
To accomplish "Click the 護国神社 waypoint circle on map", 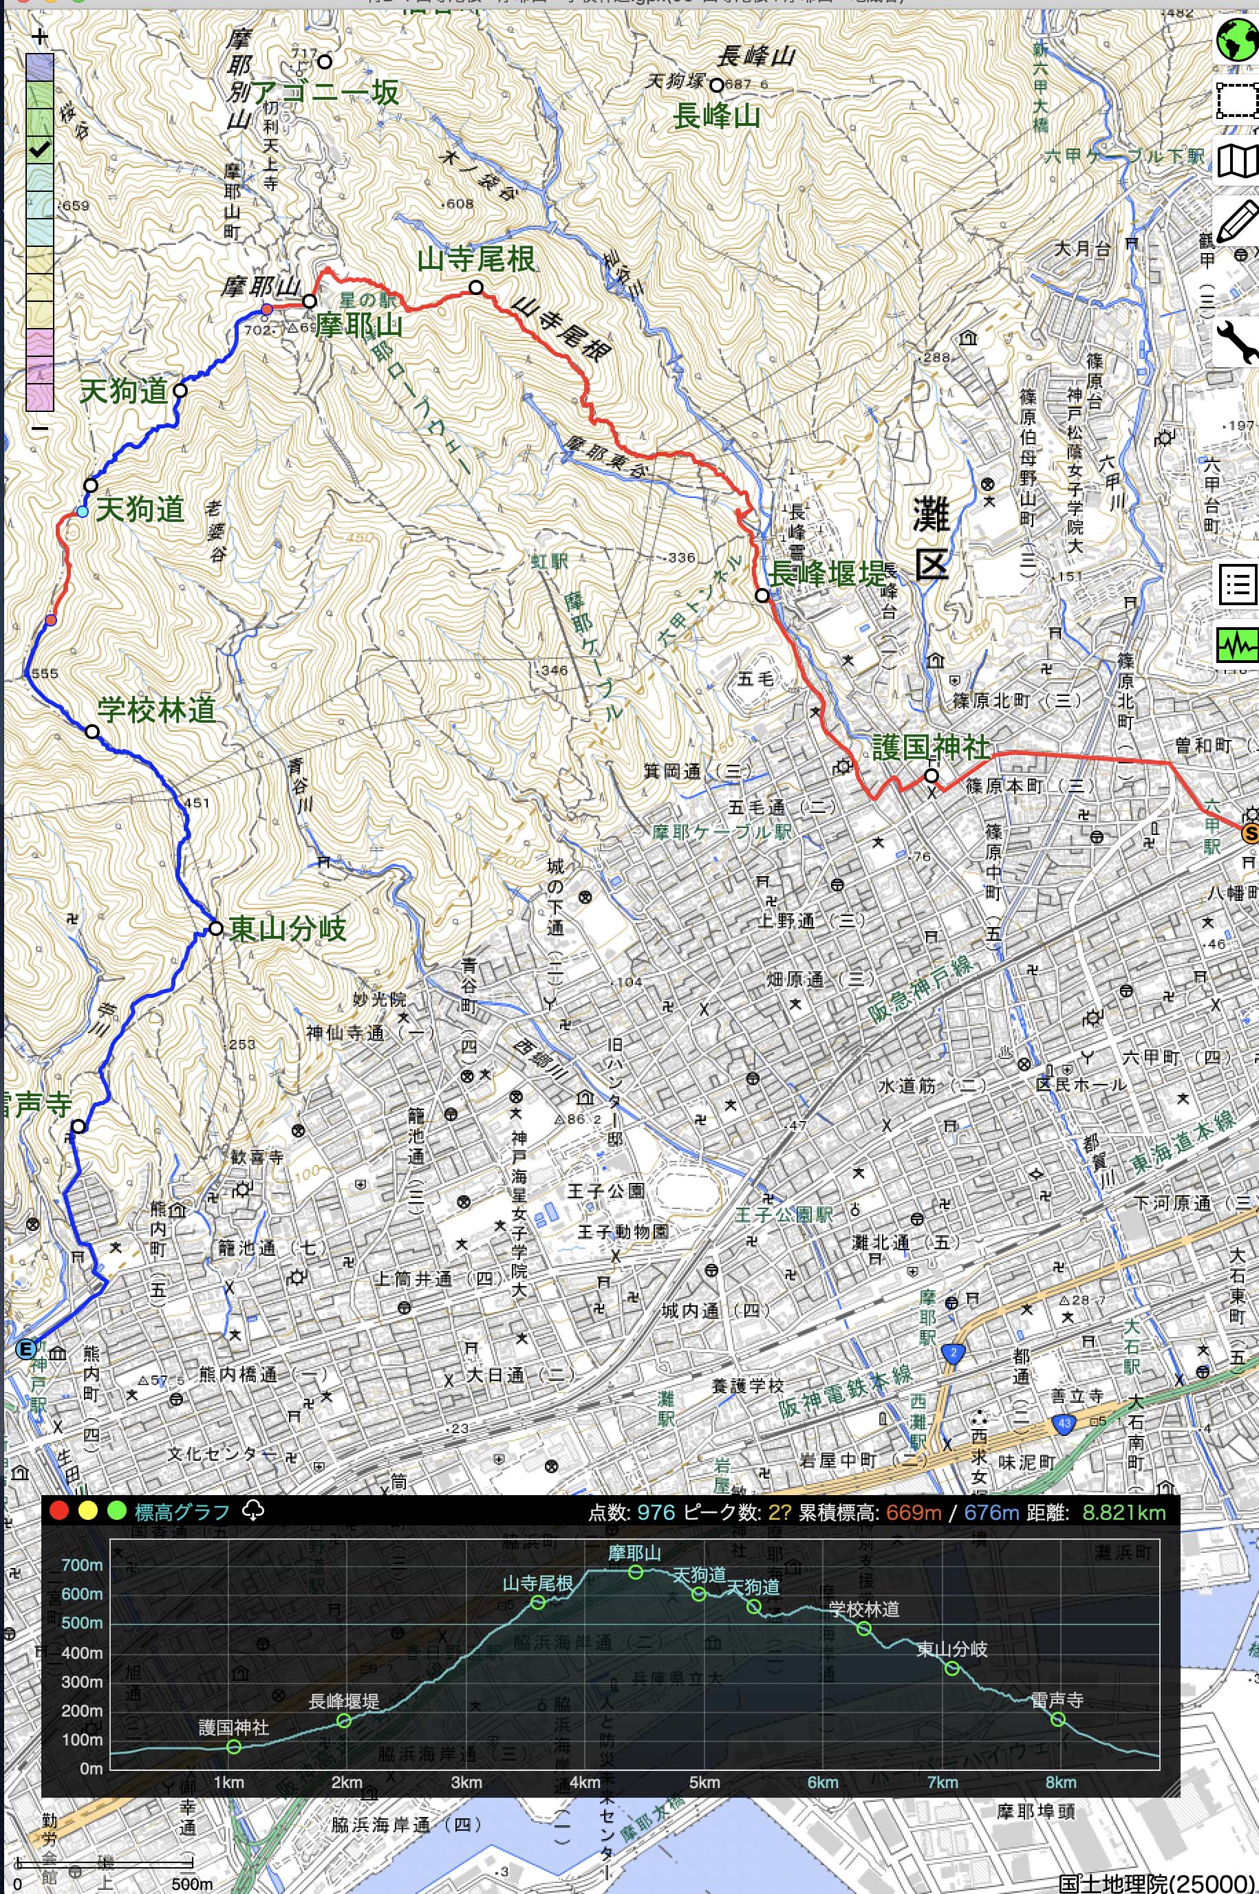I will pos(931,776).
